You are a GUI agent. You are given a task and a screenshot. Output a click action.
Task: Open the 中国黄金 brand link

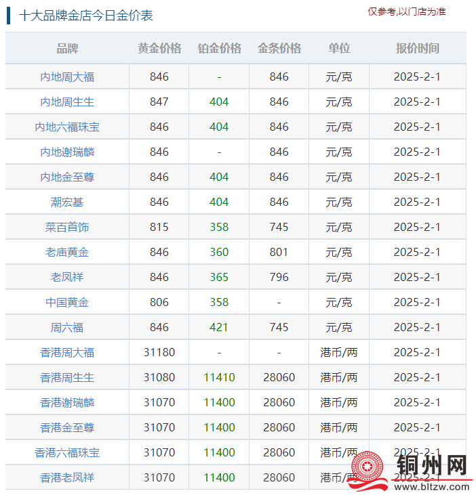(x=67, y=303)
